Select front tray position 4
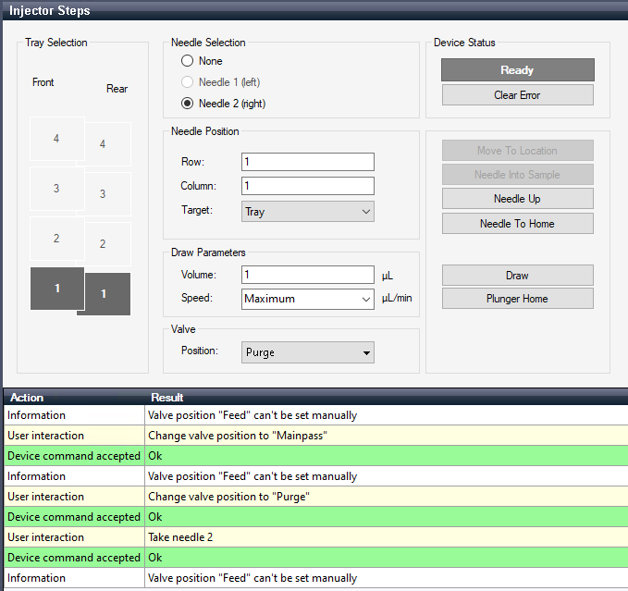 pos(55,139)
